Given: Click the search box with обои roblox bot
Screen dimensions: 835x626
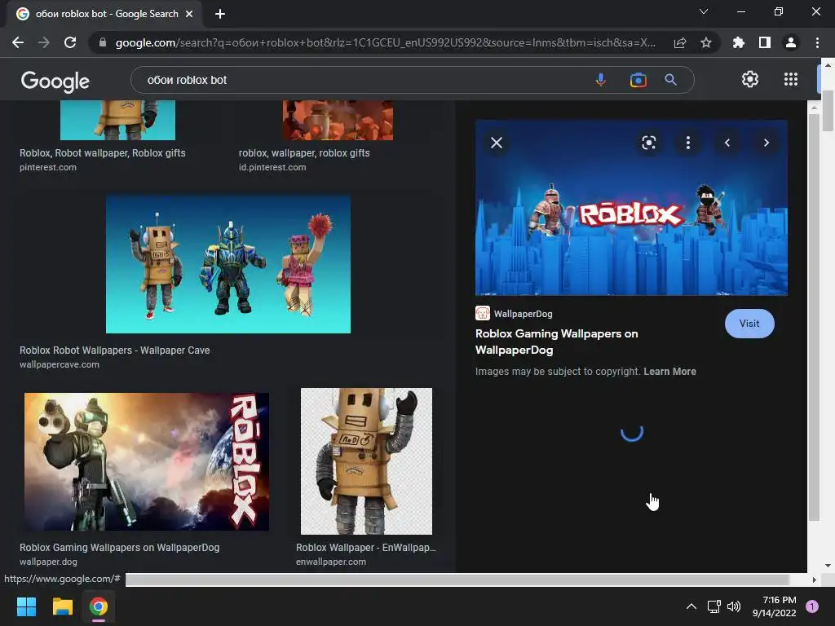Looking at the screenshot, I should (x=362, y=80).
